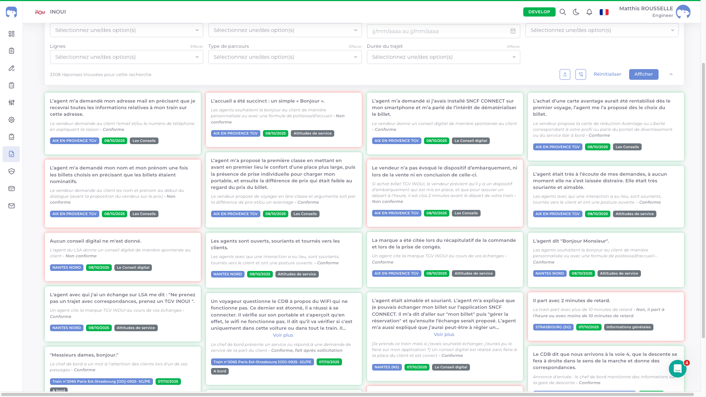706x397 pixels.
Task: Click the 'Messieurs dames, bonjour.' card title
Action: point(84,355)
